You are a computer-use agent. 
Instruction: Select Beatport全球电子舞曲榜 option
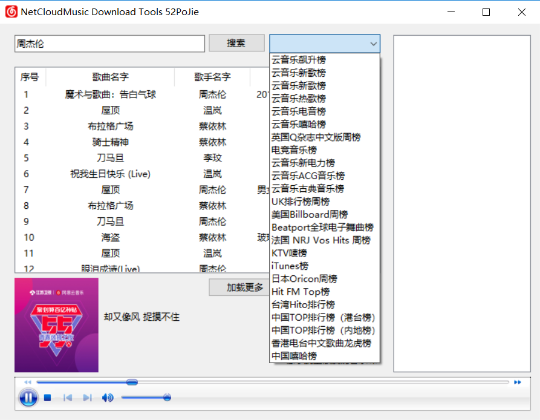coord(324,227)
